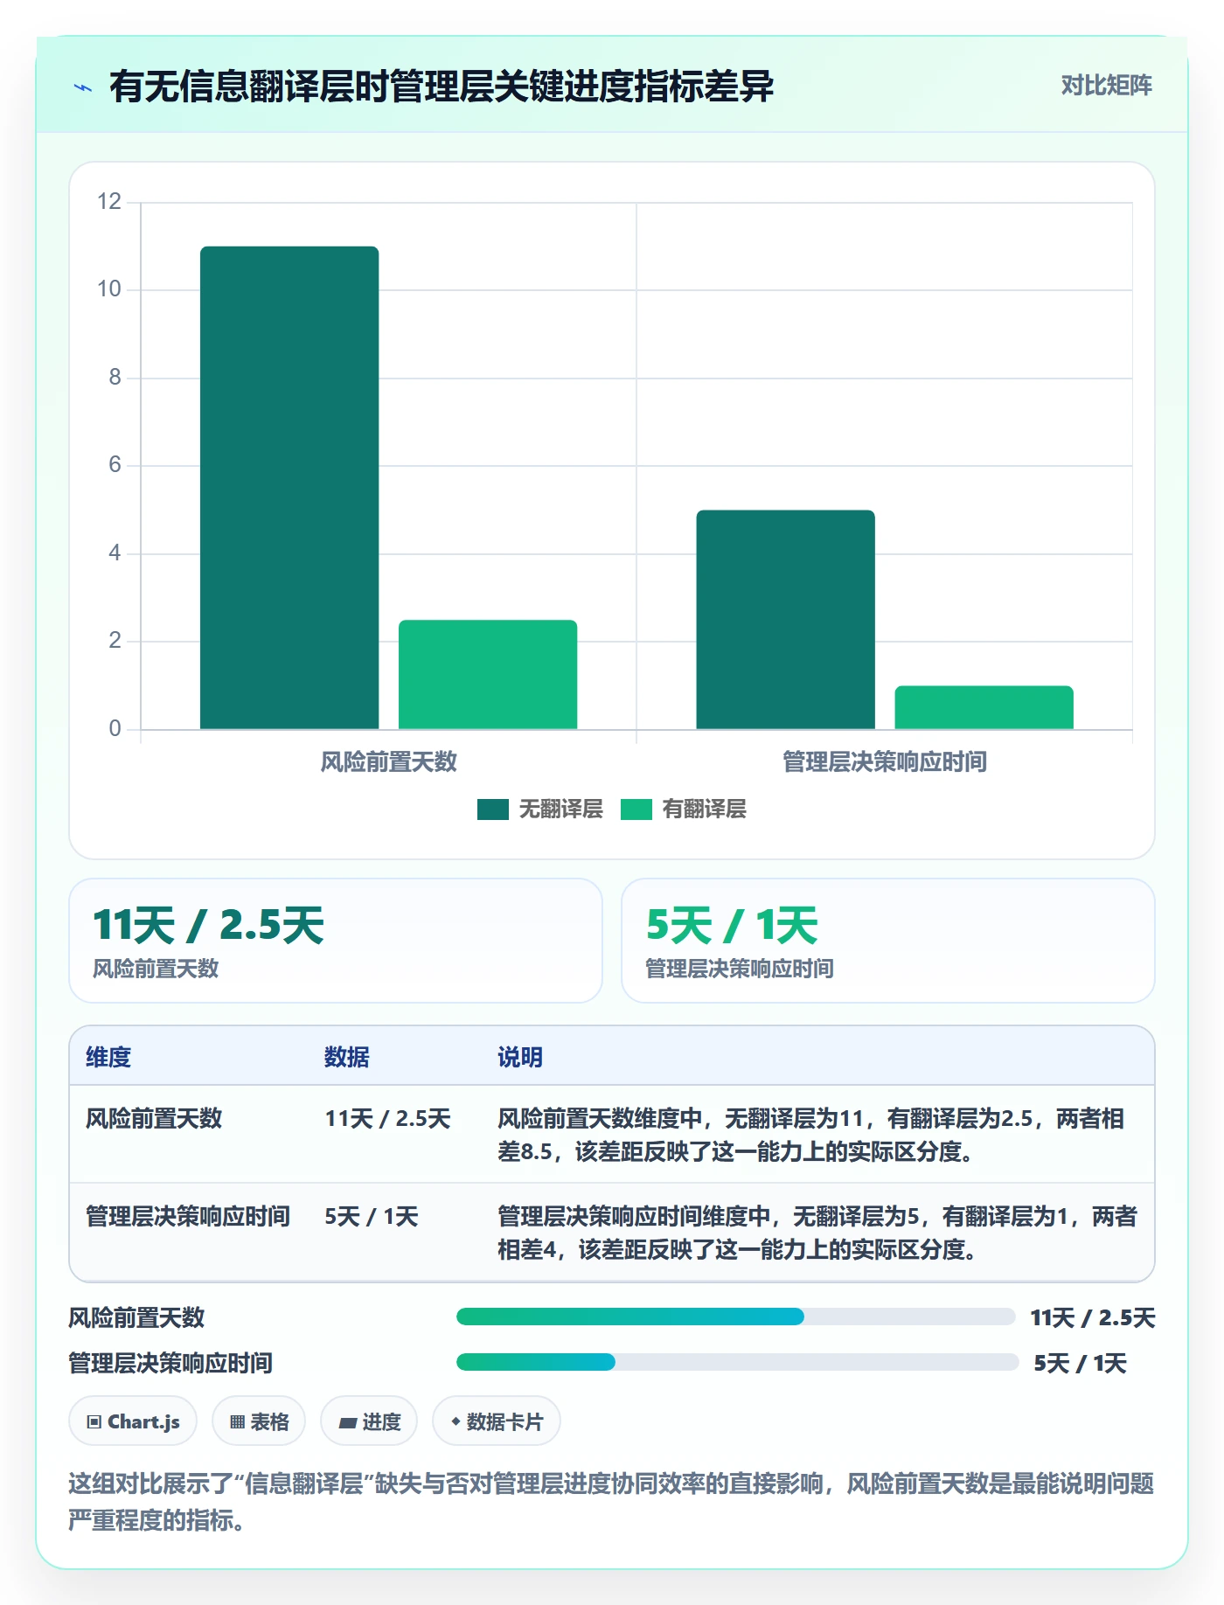Click the 进度 tag chip
Image resolution: width=1224 pixels, height=1605 pixels.
369,1421
